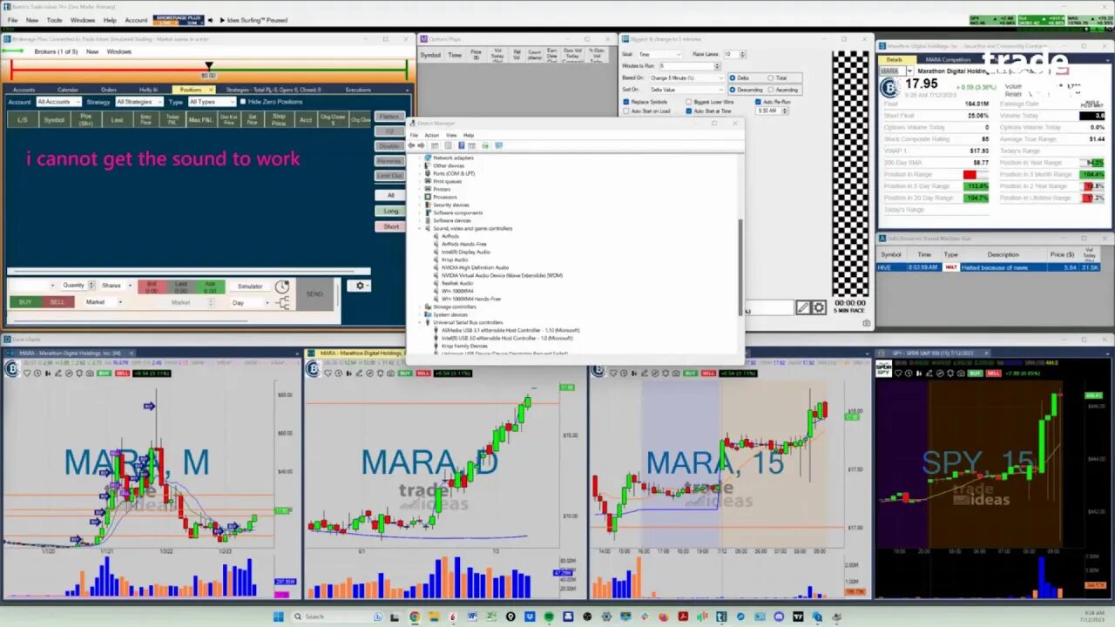Click the SPDR logo on the SPY chart

885,368
